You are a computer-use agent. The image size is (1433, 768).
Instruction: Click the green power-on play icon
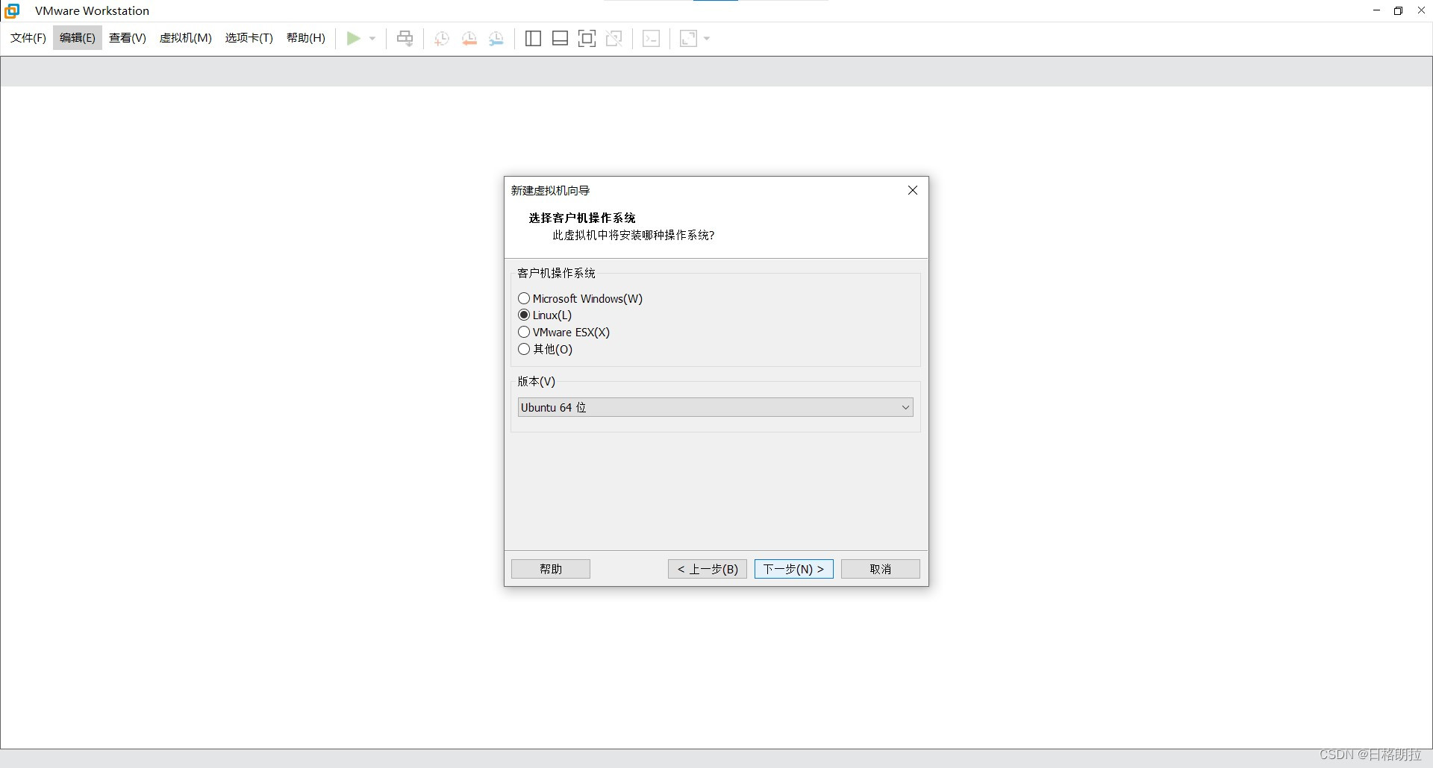point(354,38)
